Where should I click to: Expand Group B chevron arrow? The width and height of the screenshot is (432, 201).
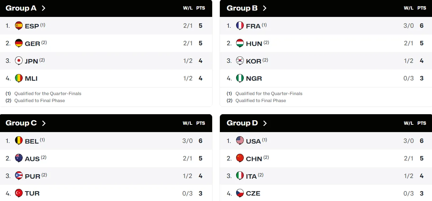(x=264, y=8)
